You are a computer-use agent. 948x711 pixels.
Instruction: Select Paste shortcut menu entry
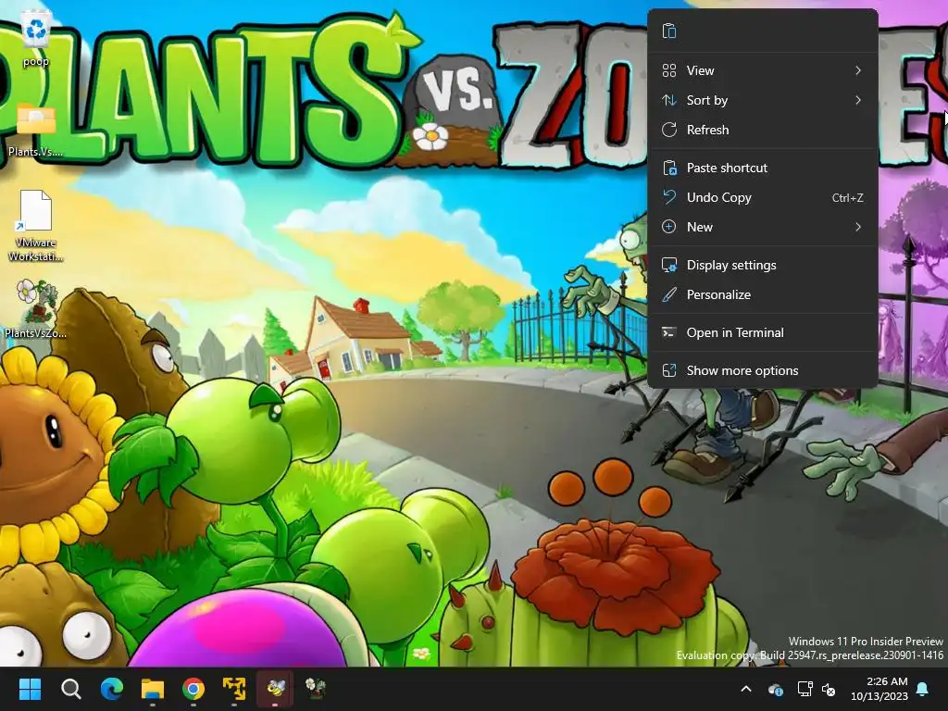[763, 168]
